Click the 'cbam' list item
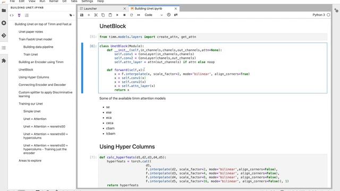 (110, 128)
